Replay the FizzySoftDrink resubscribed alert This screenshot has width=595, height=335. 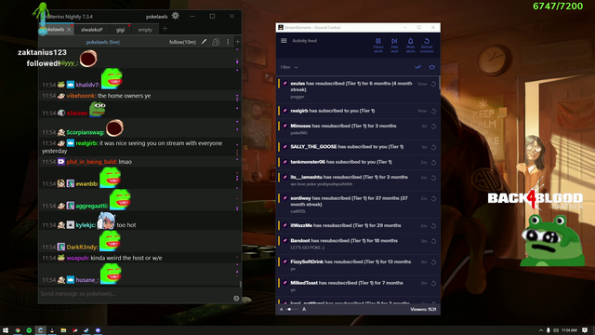(x=433, y=262)
